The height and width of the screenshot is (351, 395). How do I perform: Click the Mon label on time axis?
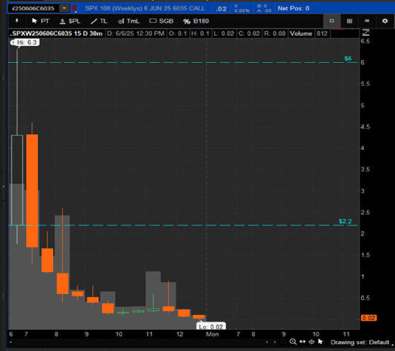click(212, 334)
